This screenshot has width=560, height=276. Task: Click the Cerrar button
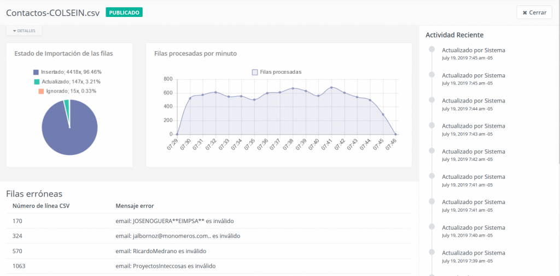[534, 13]
